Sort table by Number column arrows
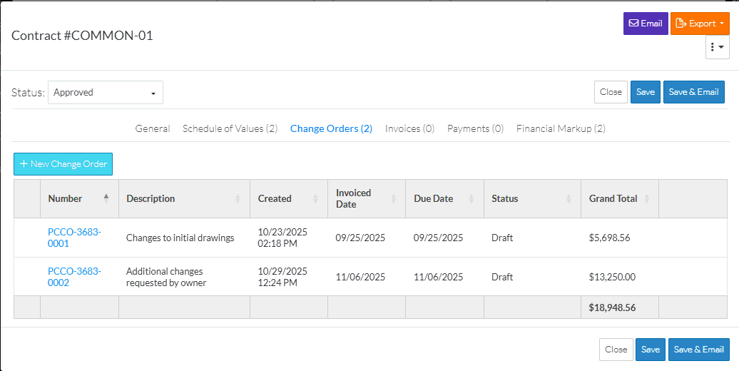The width and height of the screenshot is (739, 371). click(106, 198)
